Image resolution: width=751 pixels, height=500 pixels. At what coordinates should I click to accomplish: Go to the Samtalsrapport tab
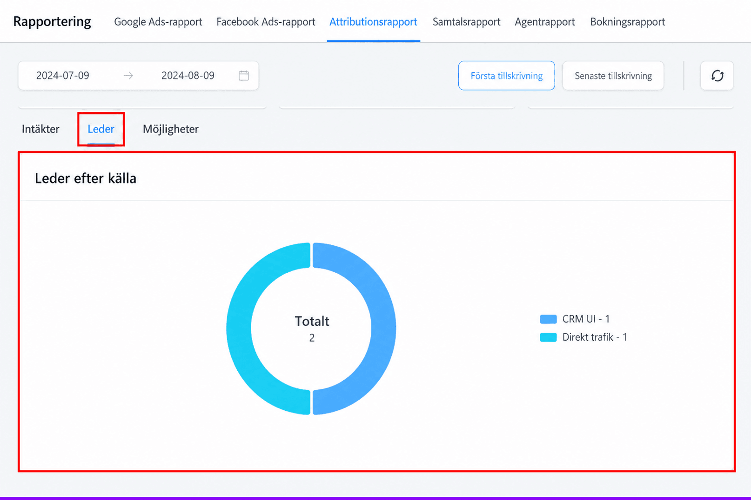coord(466,22)
